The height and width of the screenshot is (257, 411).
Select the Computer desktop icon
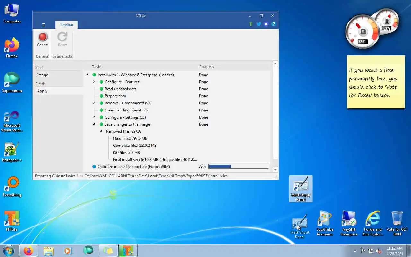pos(12,13)
